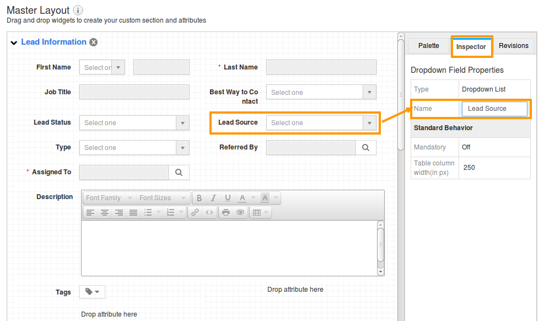Open the Lead Source dropdown

(x=369, y=122)
